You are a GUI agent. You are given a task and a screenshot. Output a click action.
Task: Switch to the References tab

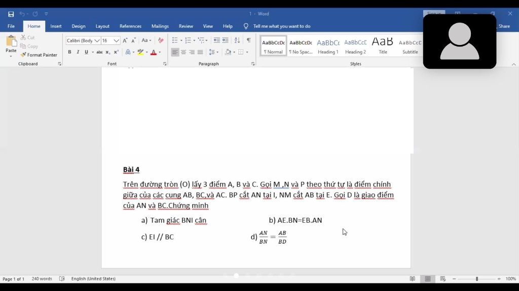[130, 26]
